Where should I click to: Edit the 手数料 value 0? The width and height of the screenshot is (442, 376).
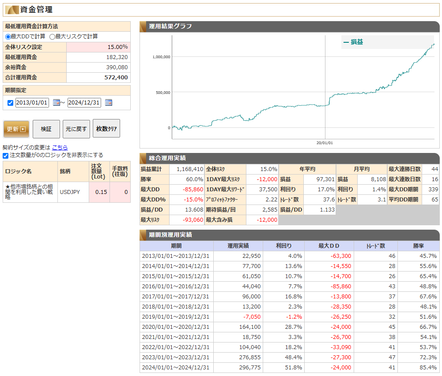click(x=120, y=192)
